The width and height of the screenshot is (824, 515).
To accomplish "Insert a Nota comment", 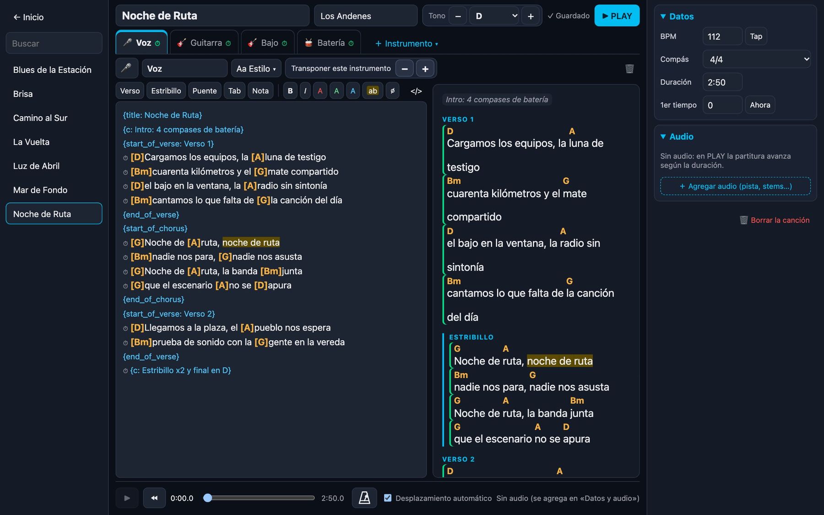I will (260, 91).
